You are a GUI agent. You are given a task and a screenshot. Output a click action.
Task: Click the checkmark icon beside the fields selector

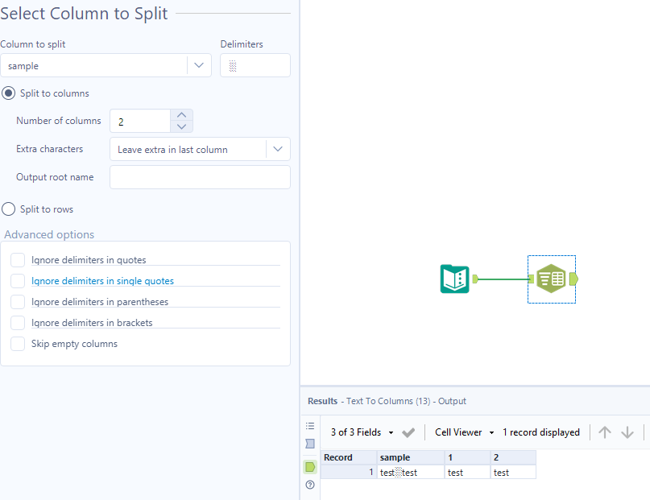coord(408,432)
